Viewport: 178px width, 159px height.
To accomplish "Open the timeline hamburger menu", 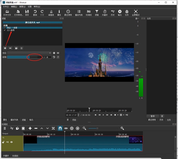I will 5,128.
